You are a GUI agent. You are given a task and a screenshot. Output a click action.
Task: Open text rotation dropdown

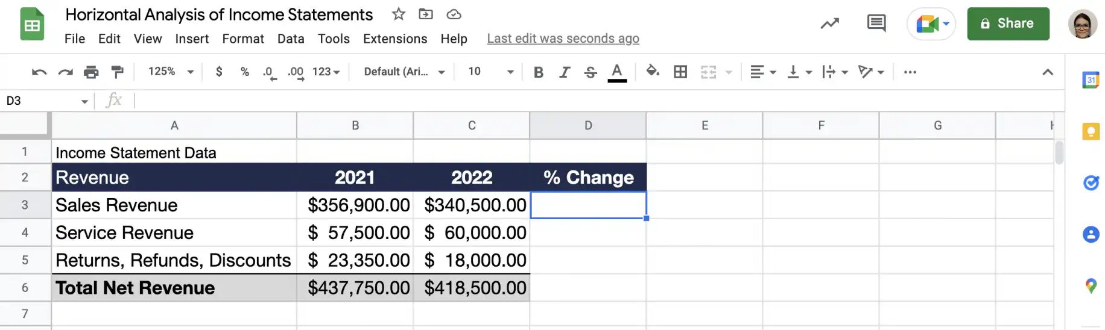click(871, 72)
